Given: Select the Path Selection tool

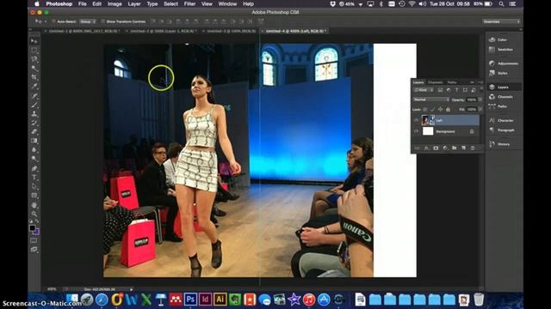Looking at the screenshot, I should point(34,186).
